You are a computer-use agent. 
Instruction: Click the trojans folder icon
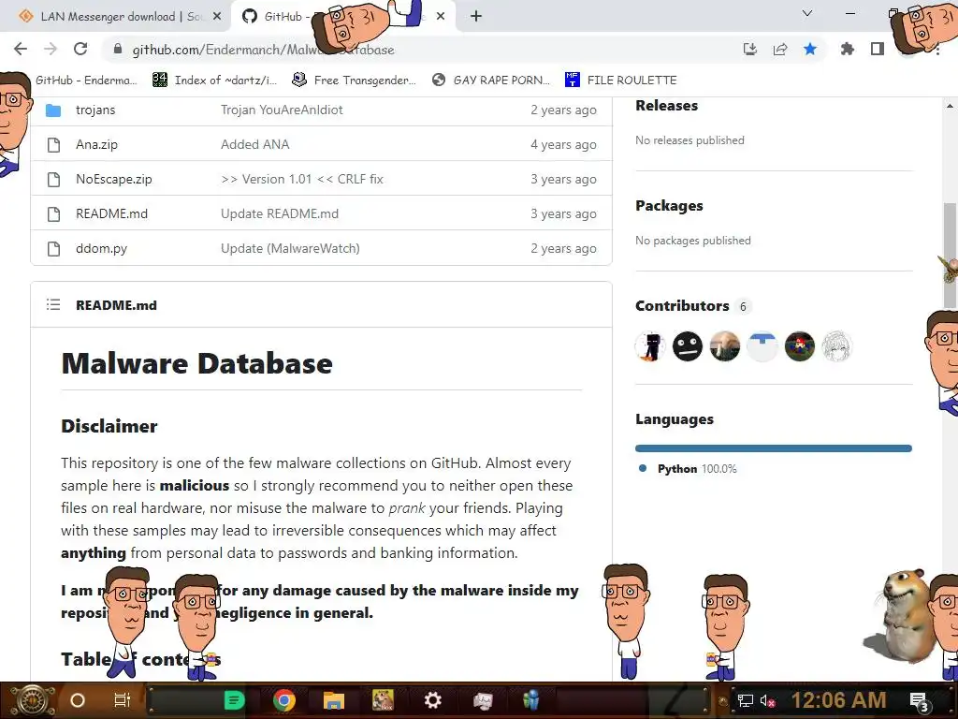53,110
